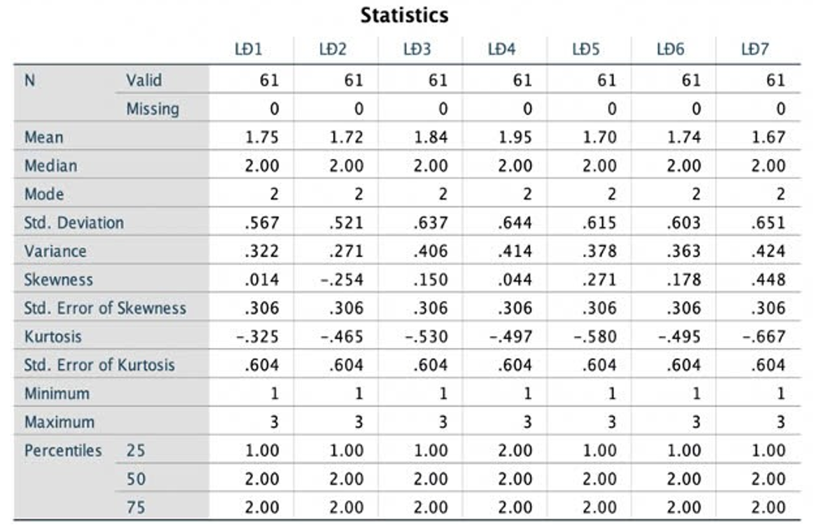Click the Kurtosis row label

(53, 336)
